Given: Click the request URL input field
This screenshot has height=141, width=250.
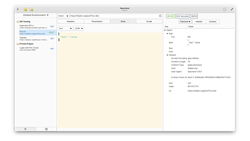Looking at the screenshot, I should click(x=113, y=16).
